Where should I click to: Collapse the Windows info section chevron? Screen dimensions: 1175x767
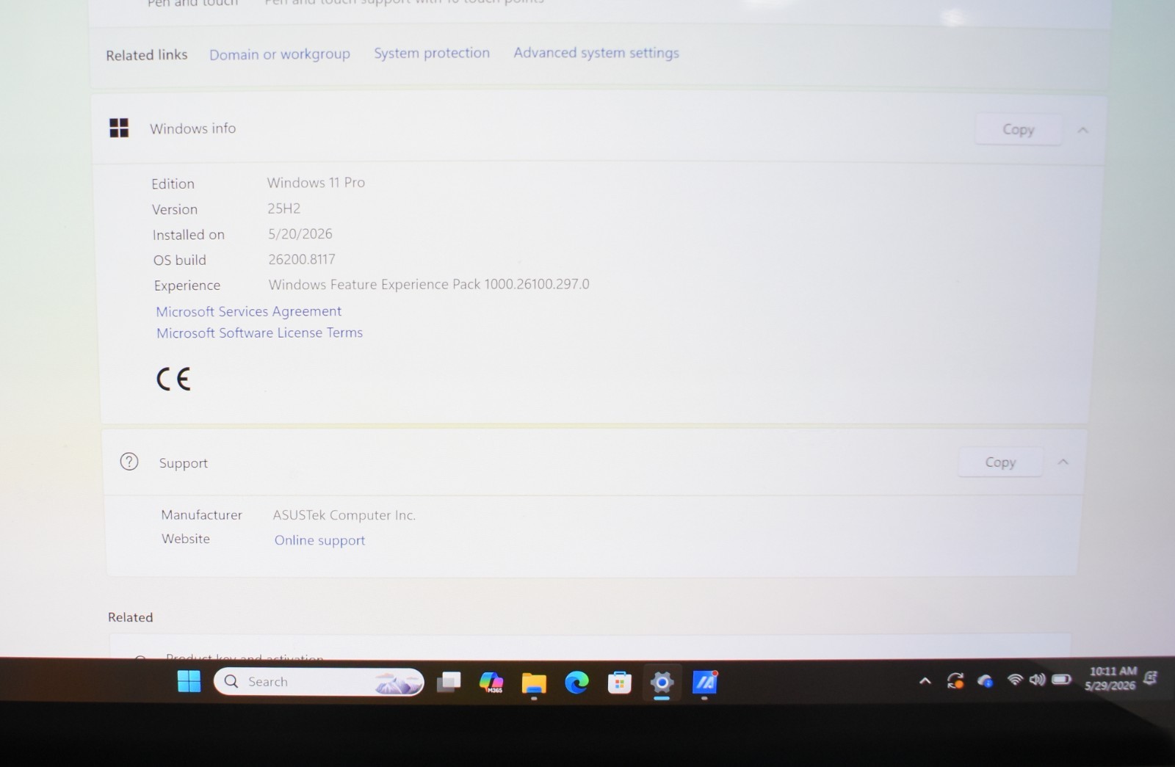1082,130
